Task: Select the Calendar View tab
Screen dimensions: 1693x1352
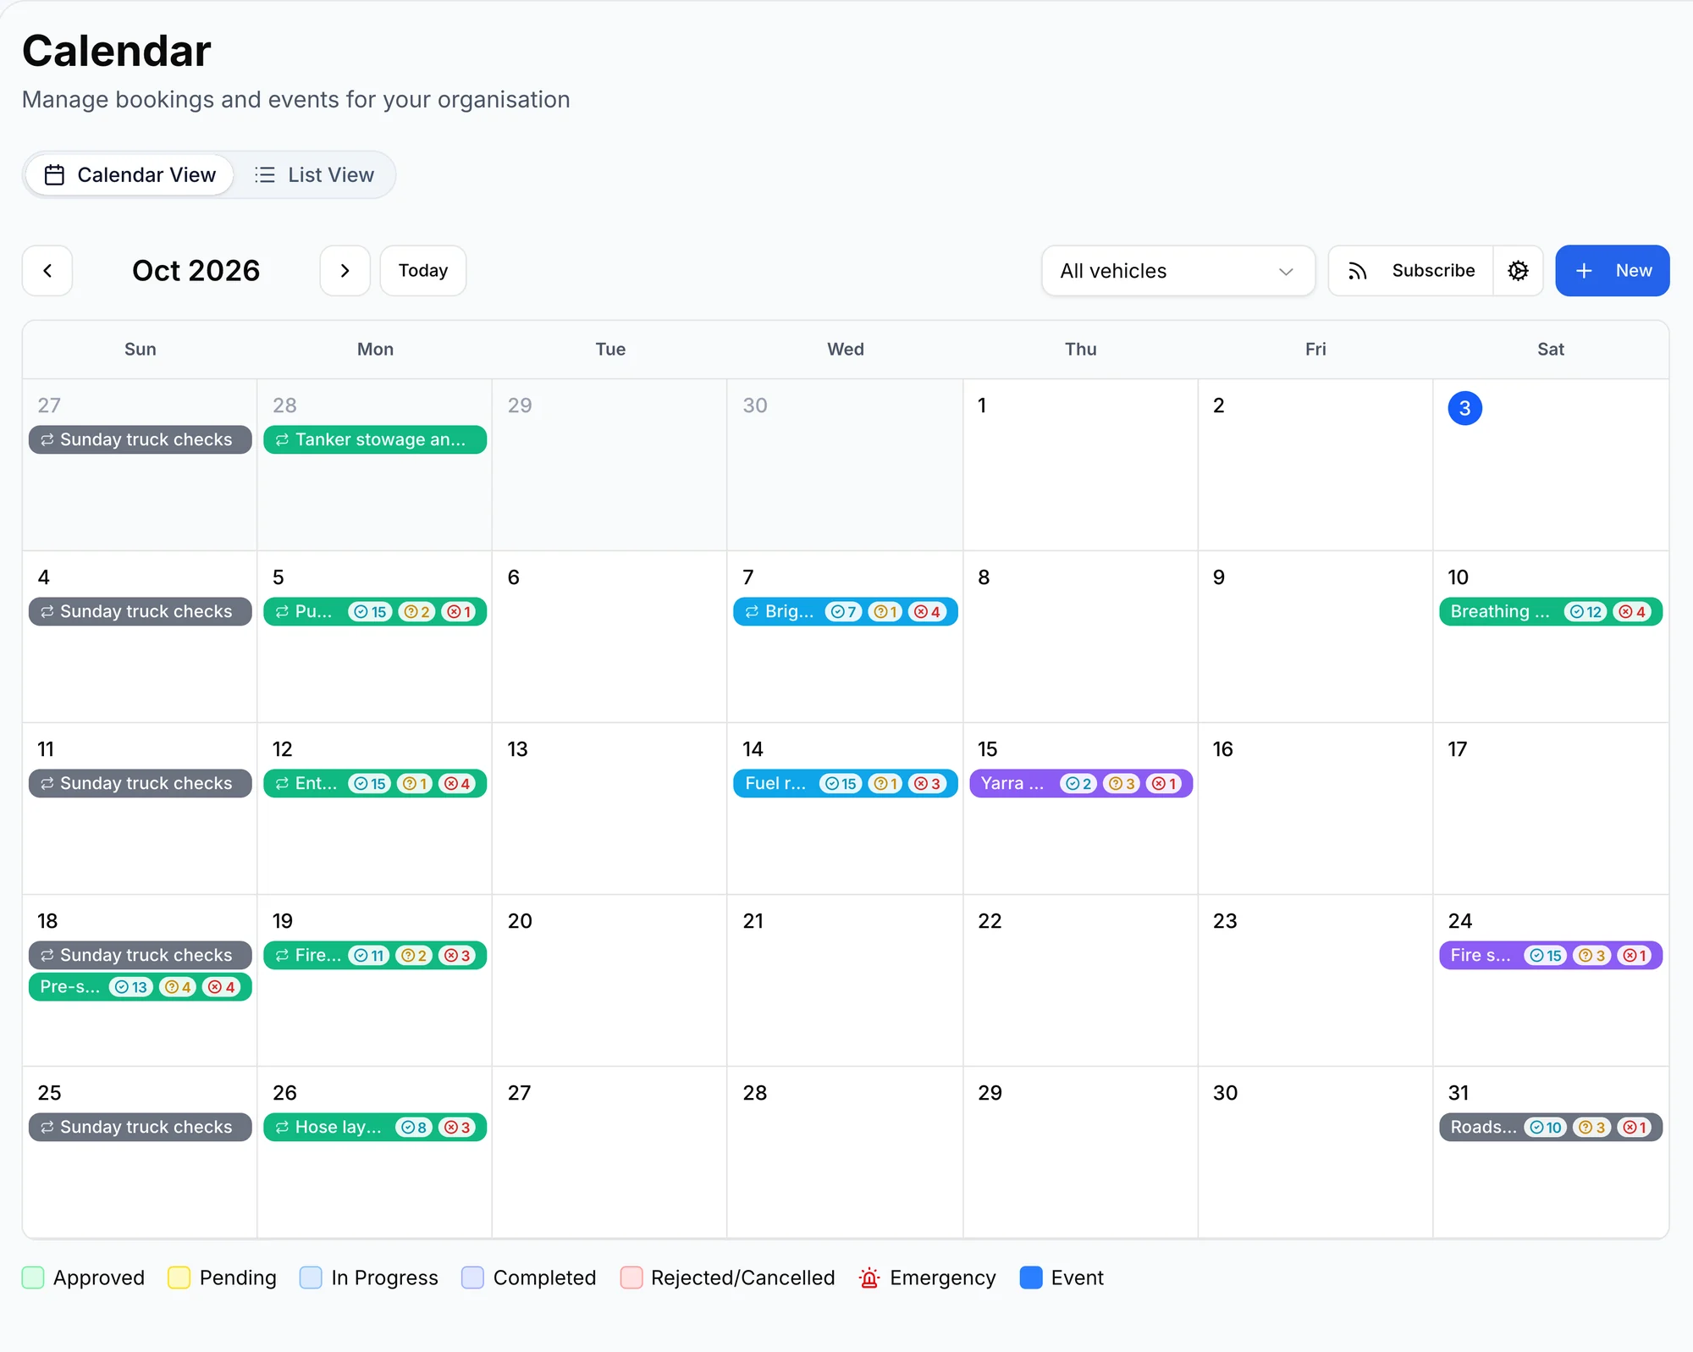Action: [130, 175]
